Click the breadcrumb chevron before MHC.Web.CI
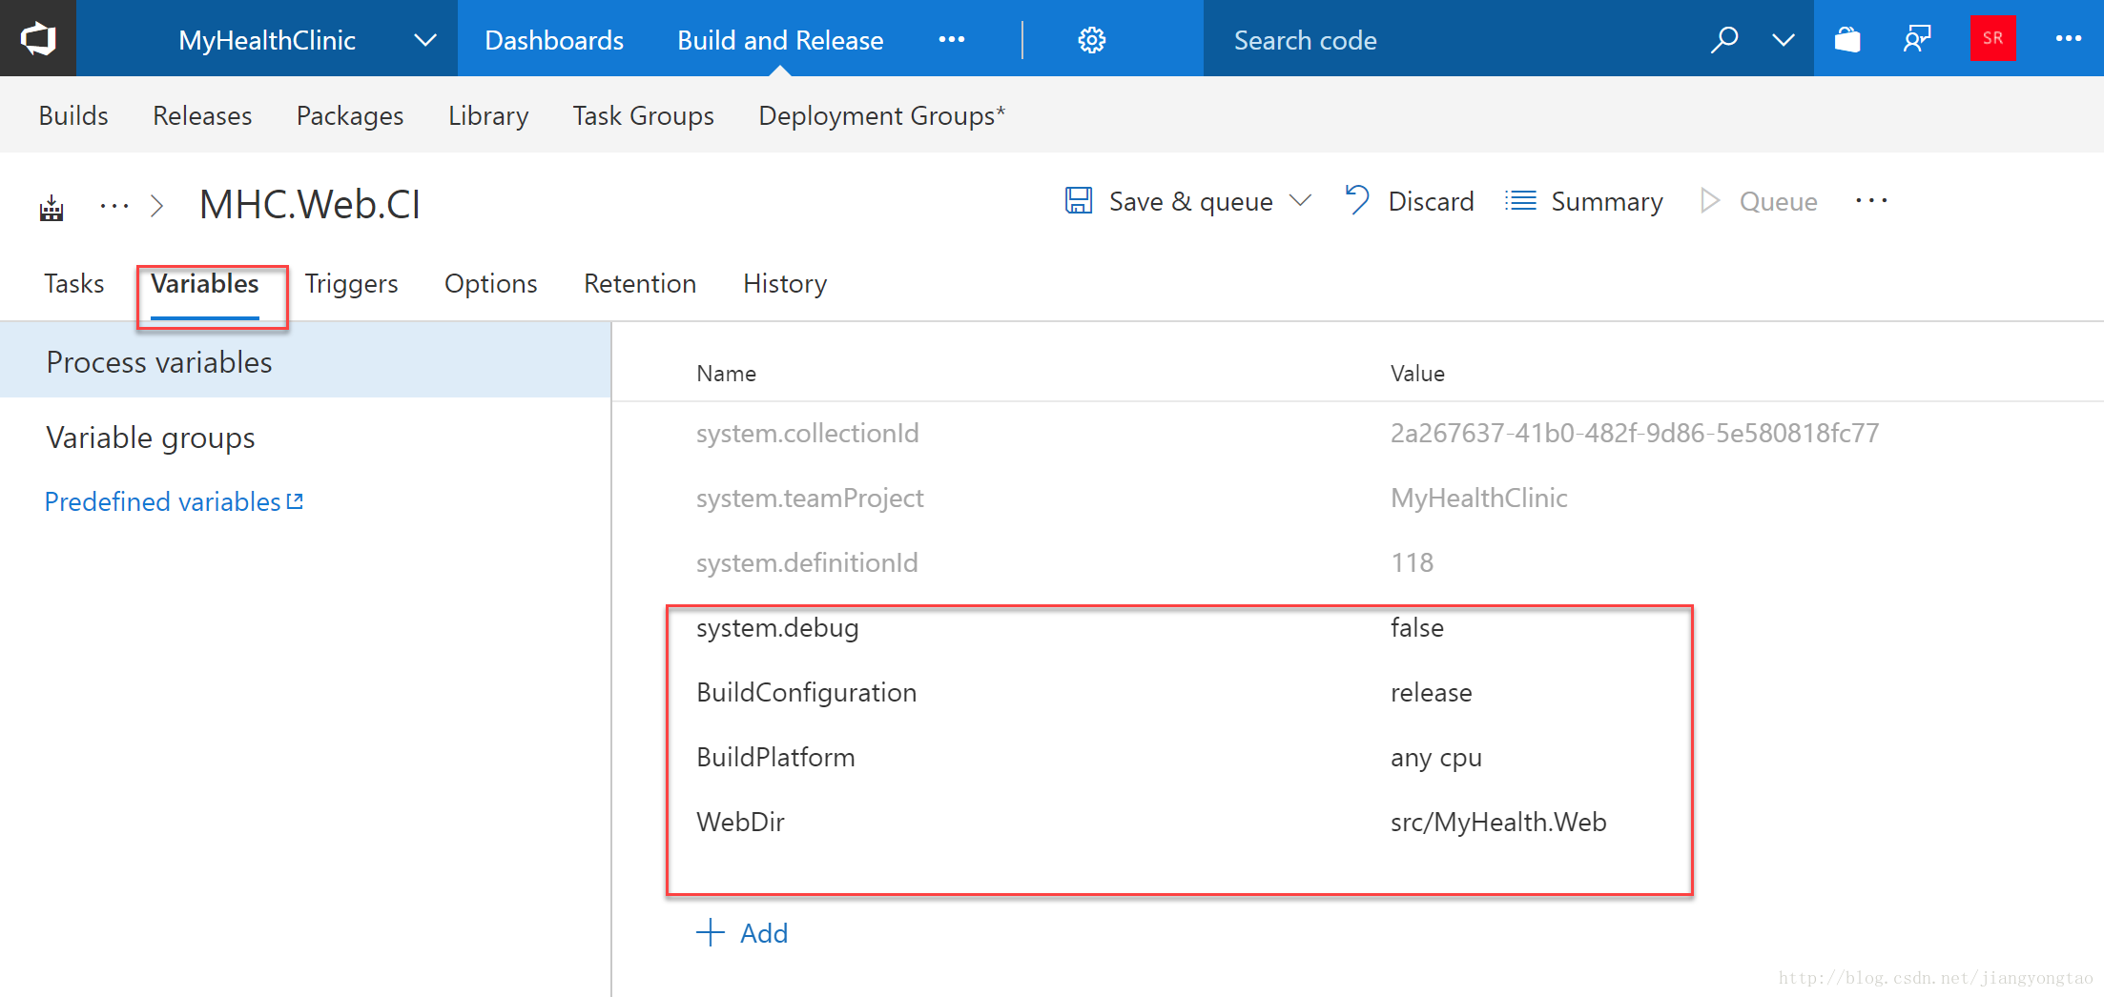Image resolution: width=2104 pixels, height=997 pixels. point(157,206)
